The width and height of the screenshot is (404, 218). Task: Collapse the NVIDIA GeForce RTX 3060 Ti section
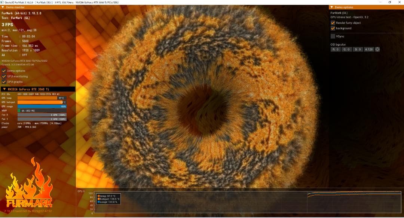pyautogui.click(x=4, y=89)
